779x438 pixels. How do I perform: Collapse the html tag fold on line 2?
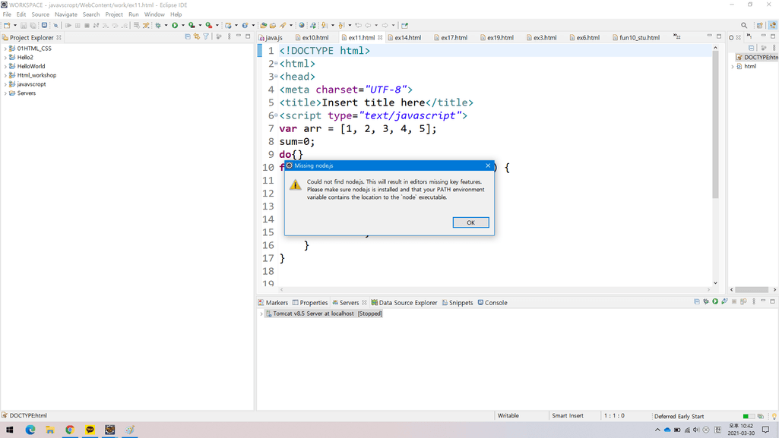276,64
